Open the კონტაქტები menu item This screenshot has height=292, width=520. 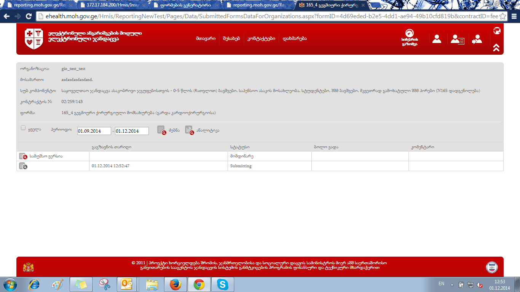coord(261,39)
